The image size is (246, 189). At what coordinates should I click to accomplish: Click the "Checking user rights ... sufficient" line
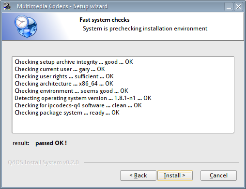pyautogui.click(x=64, y=76)
